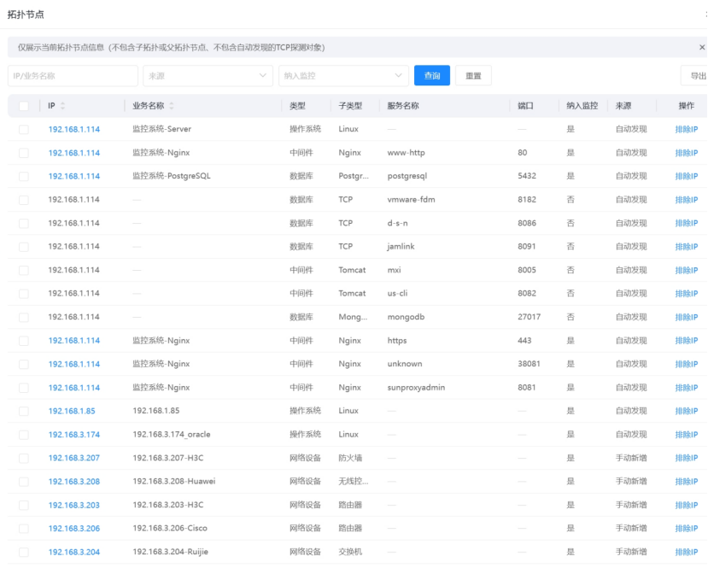Select the 27017 port cell

coord(529,317)
